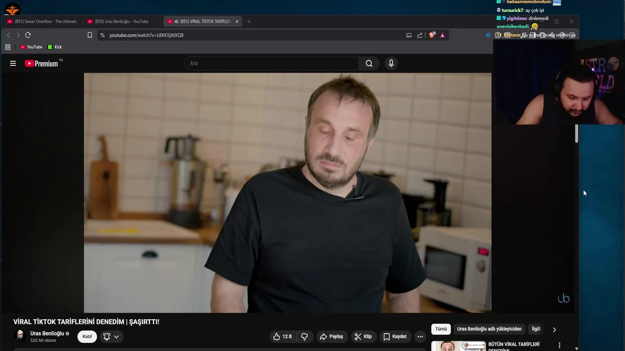The width and height of the screenshot is (625, 351).
Task: Open the Kick bookmark
Action: coord(55,47)
